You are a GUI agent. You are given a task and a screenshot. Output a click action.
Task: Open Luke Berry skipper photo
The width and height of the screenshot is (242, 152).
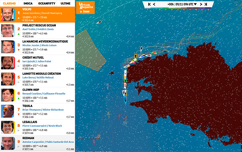click(x=8, y=79)
